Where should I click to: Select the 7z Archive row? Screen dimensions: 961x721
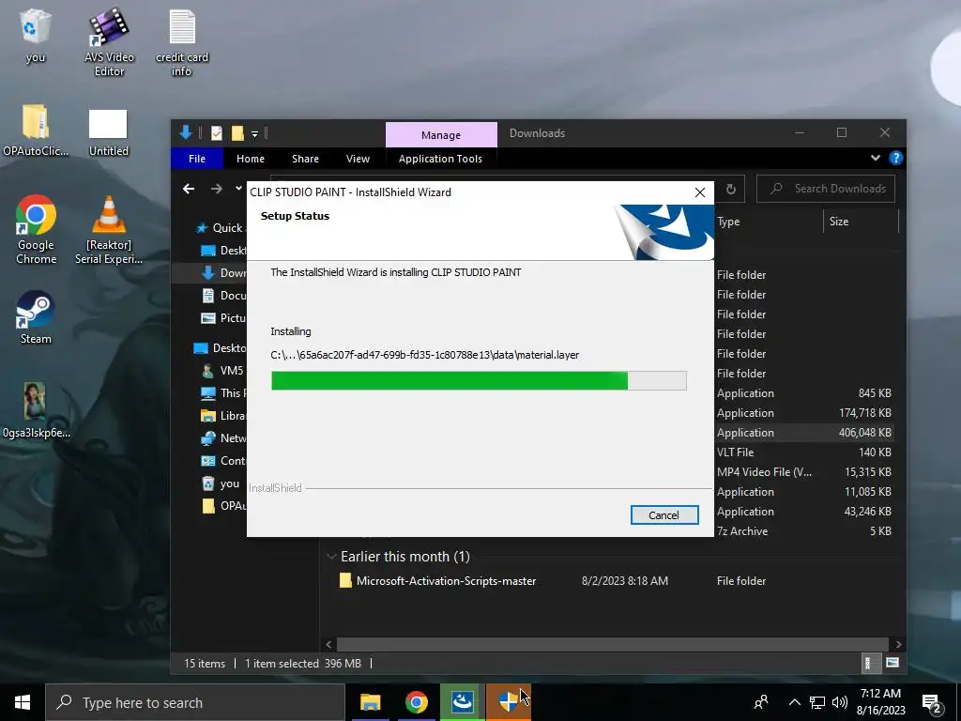[x=804, y=531]
